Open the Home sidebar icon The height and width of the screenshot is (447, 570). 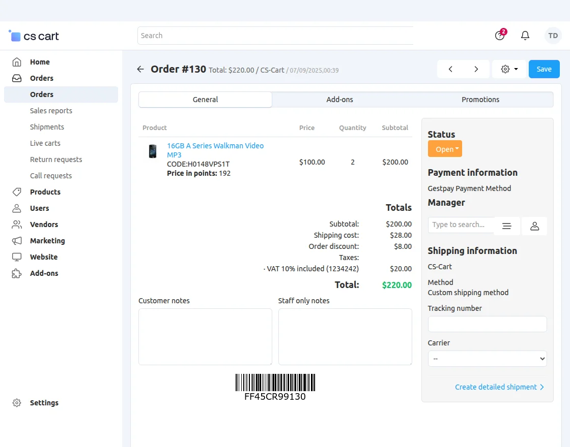point(17,62)
